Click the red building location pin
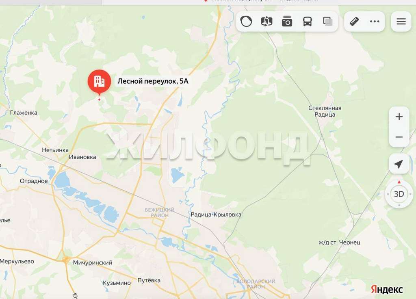Image resolution: width=416 pixels, height=299 pixels. pos(99,82)
